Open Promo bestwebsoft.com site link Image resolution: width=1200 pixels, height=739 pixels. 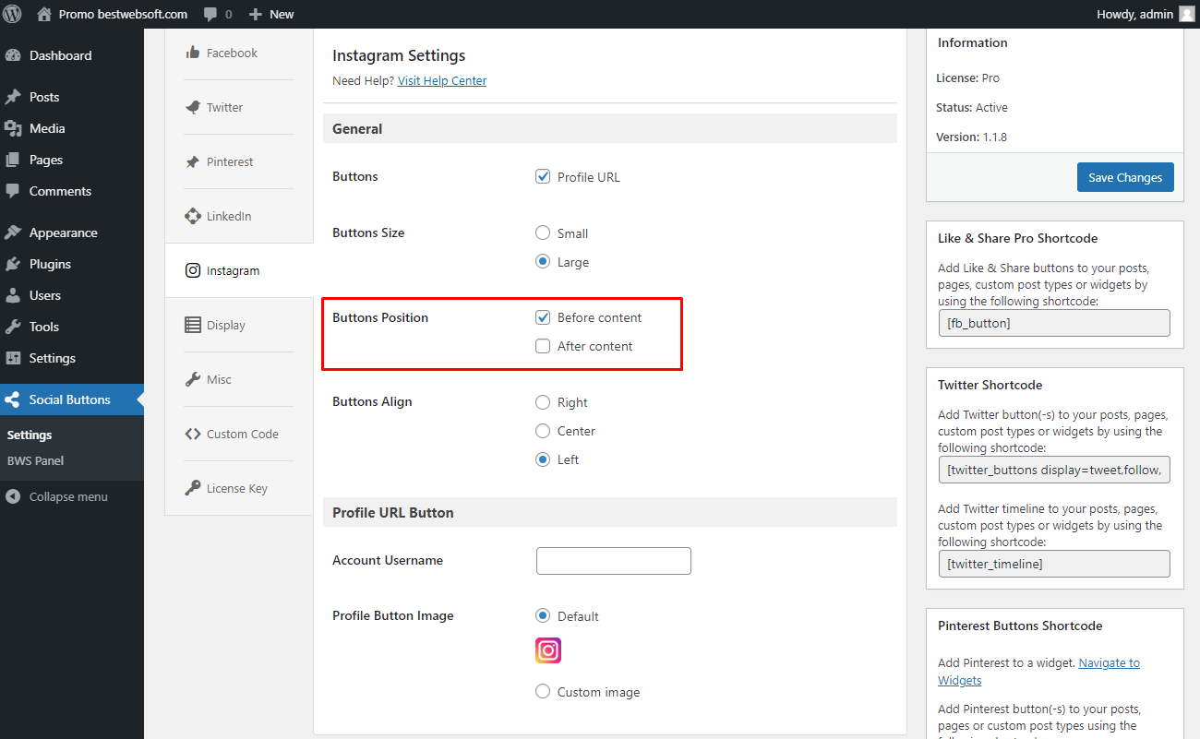click(x=112, y=14)
